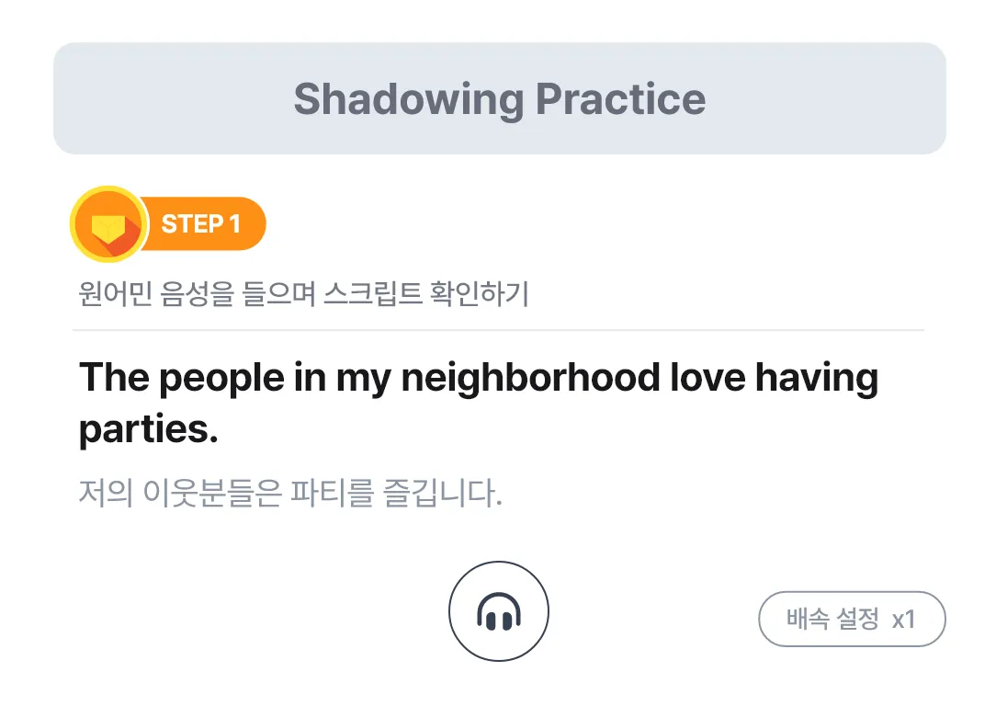The image size is (996, 706).
Task: Click the word "Practice" in the title
Action: [x=620, y=98]
